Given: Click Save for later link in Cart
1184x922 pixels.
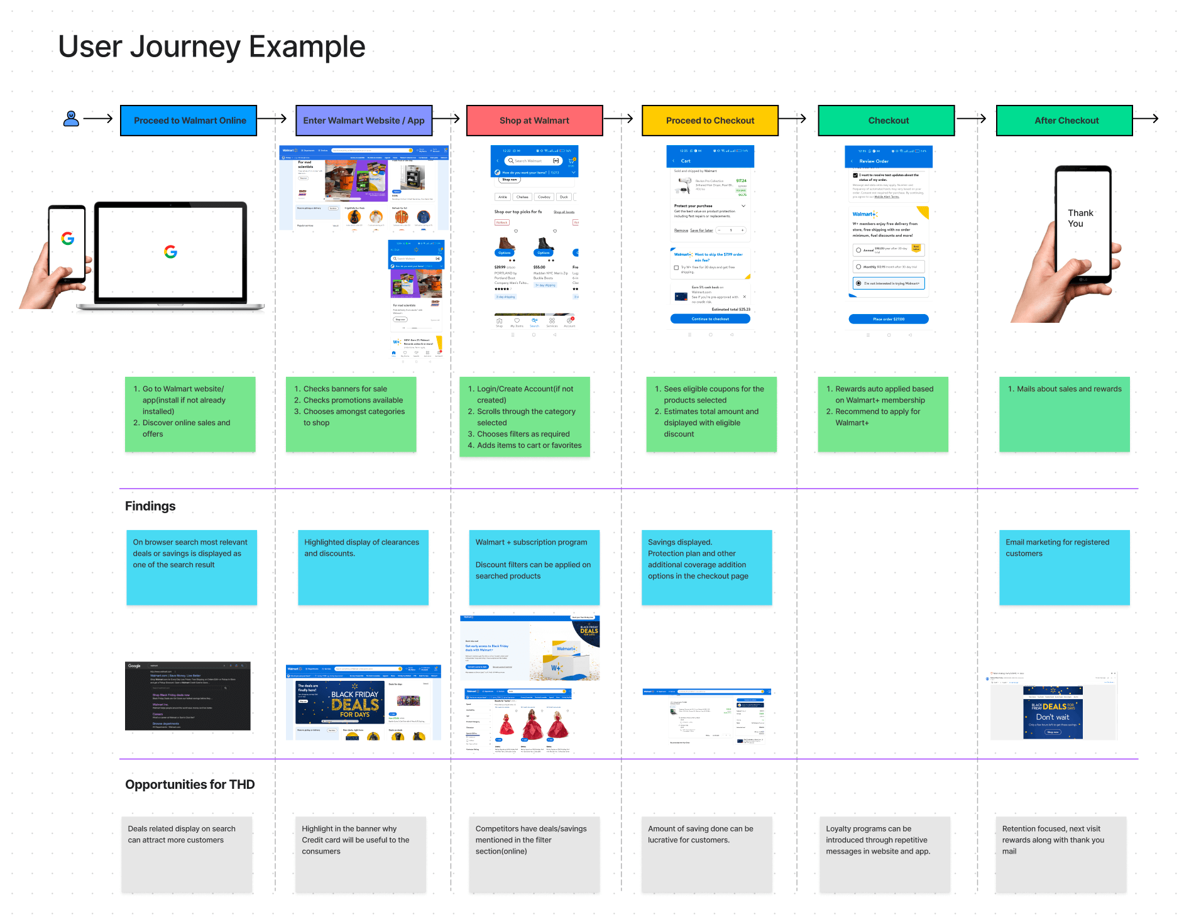Looking at the screenshot, I should pyautogui.click(x=701, y=230).
